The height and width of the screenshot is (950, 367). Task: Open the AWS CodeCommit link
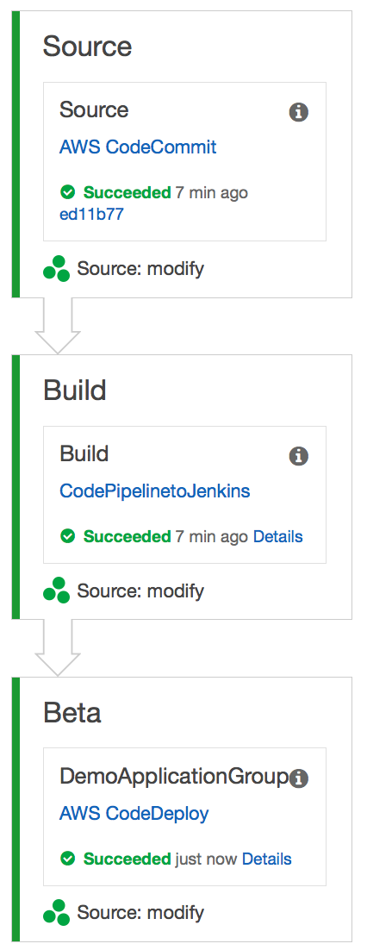(x=138, y=147)
